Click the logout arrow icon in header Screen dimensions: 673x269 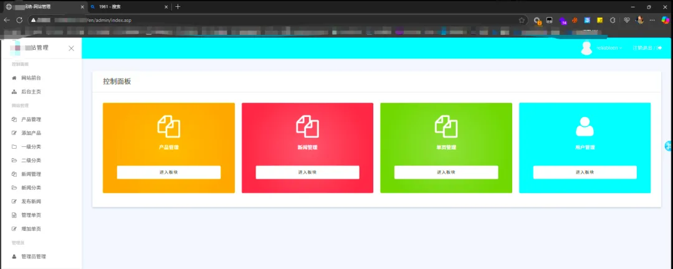pyautogui.click(x=660, y=48)
